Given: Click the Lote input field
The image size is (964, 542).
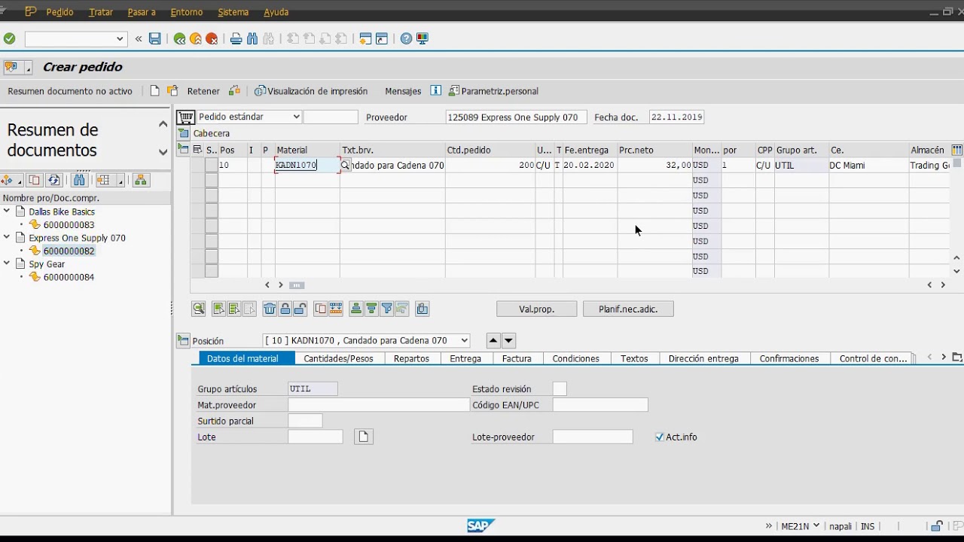Looking at the screenshot, I should pyautogui.click(x=316, y=437).
